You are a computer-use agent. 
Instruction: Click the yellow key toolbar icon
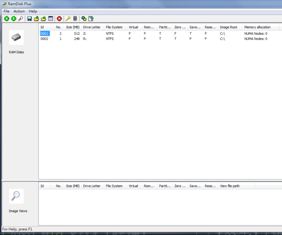[68, 18]
